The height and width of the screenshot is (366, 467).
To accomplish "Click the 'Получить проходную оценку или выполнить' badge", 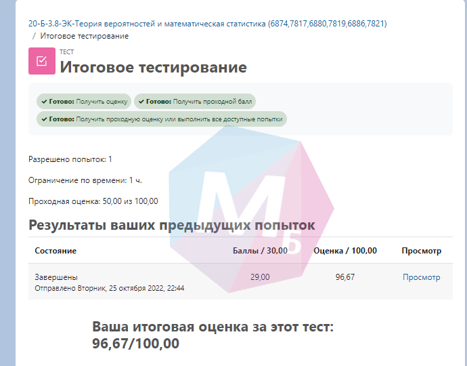I will pos(162,119).
